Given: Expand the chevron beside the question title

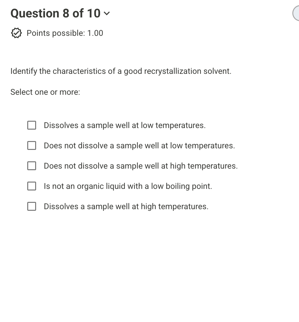Looking at the screenshot, I should click(x=107, y=13).
